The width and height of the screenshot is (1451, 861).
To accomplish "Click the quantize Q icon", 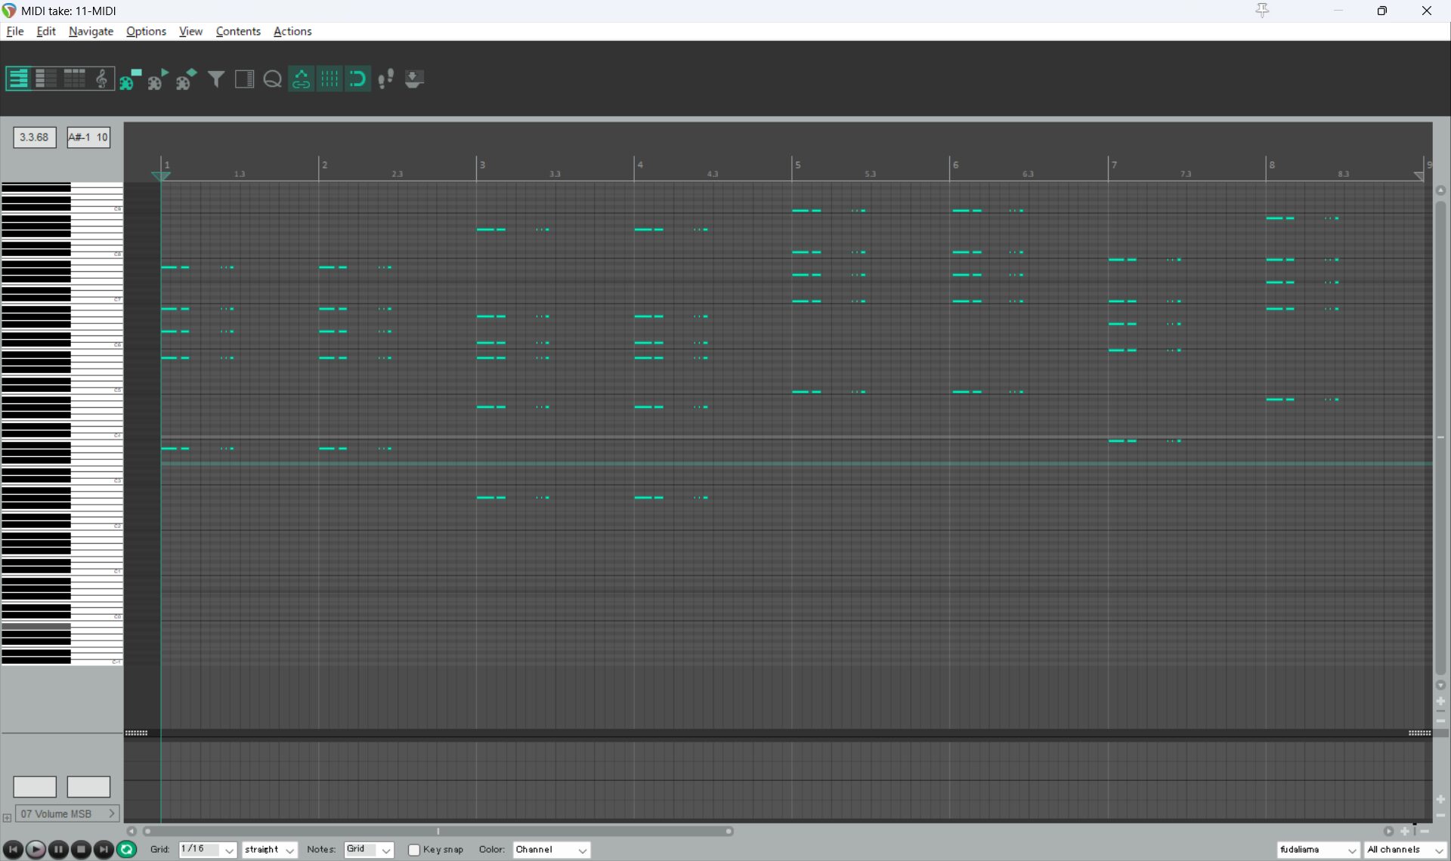I will coord(273,79).
